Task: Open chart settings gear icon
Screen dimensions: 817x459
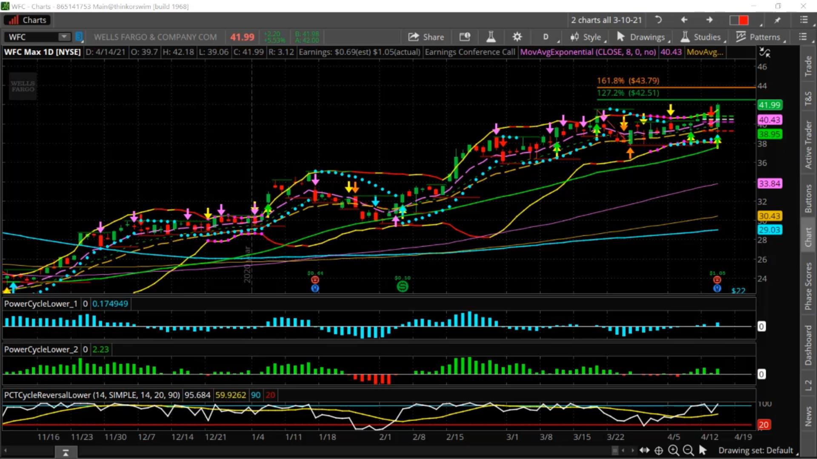Action: (x=517, y=37)
